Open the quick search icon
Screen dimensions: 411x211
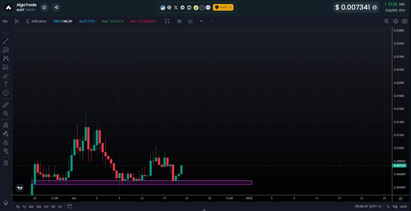coord(387,21)
